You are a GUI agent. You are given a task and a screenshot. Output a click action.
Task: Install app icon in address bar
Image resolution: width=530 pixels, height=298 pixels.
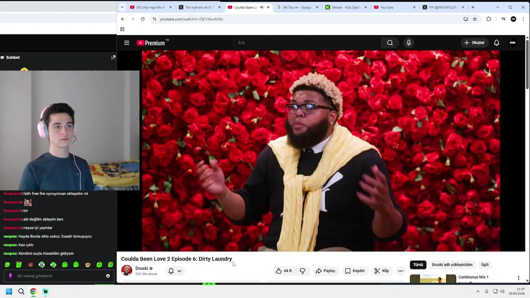[466, 19]
